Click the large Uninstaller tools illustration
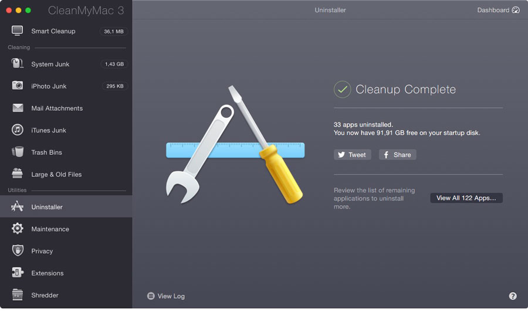 tap(235, 145)
